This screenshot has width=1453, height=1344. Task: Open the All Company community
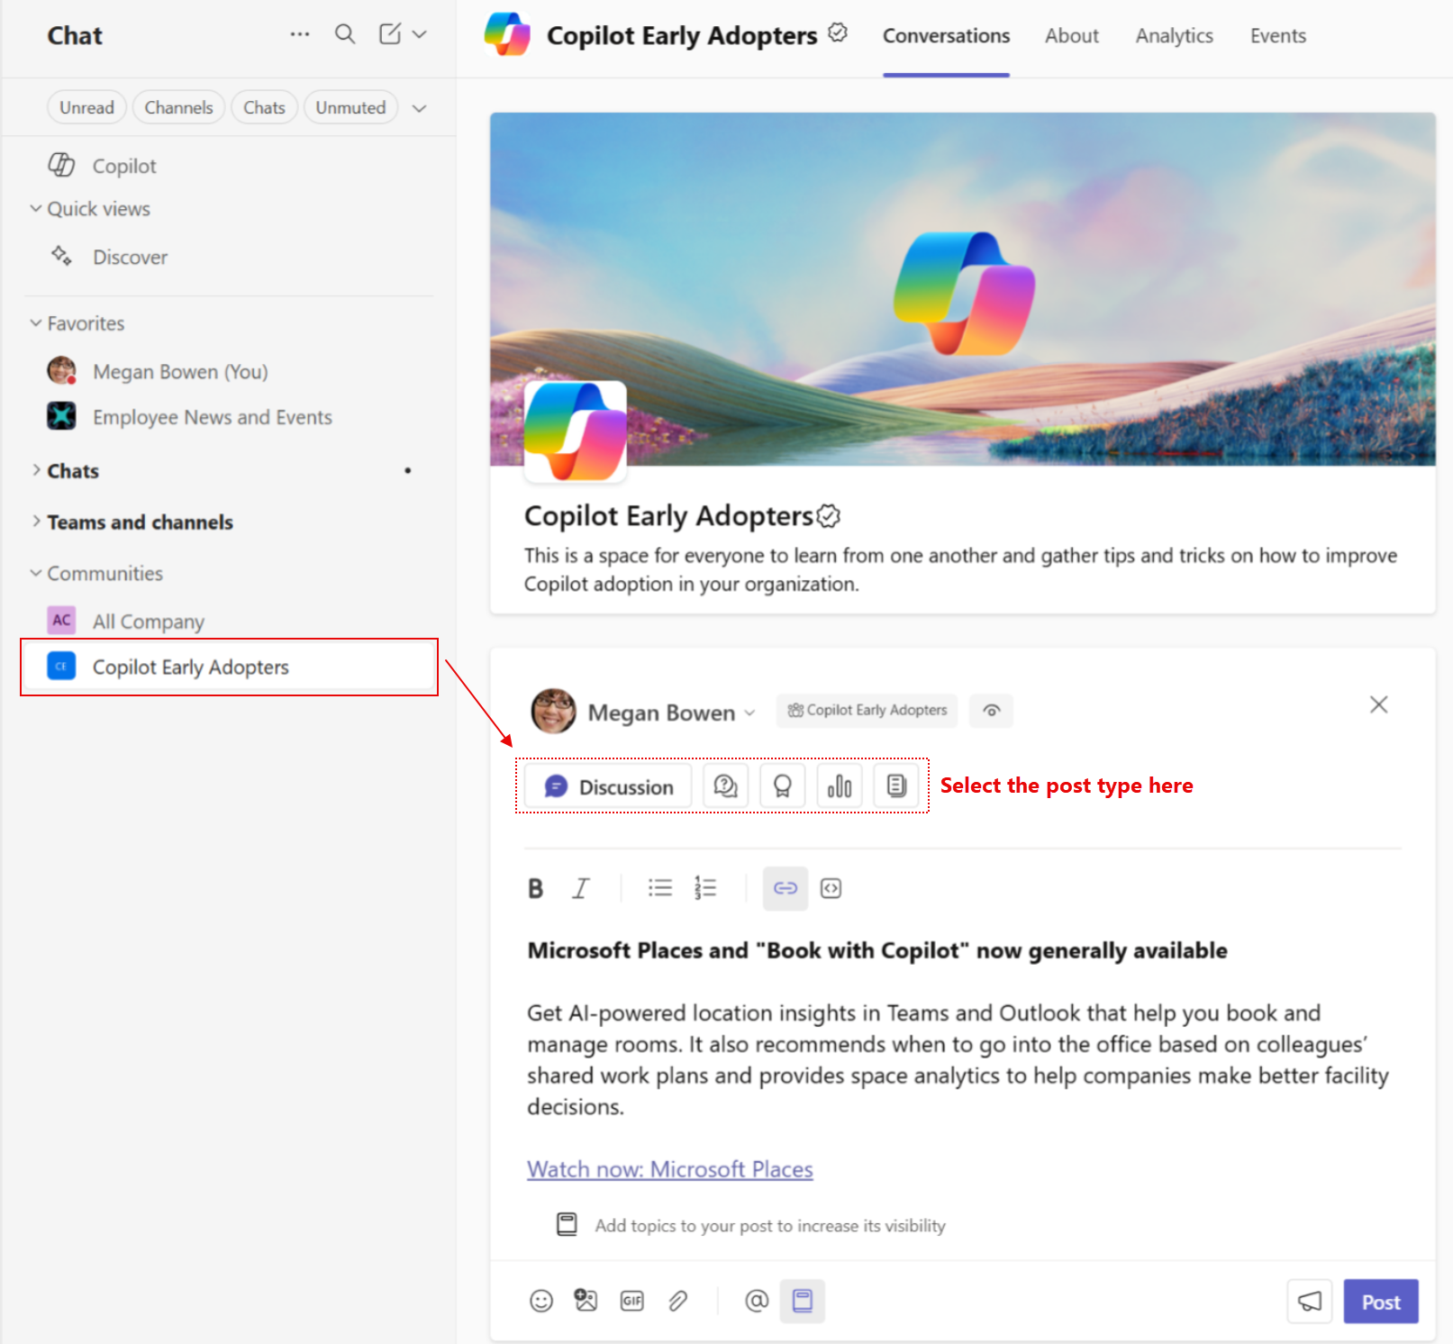(x=148, y=621)
